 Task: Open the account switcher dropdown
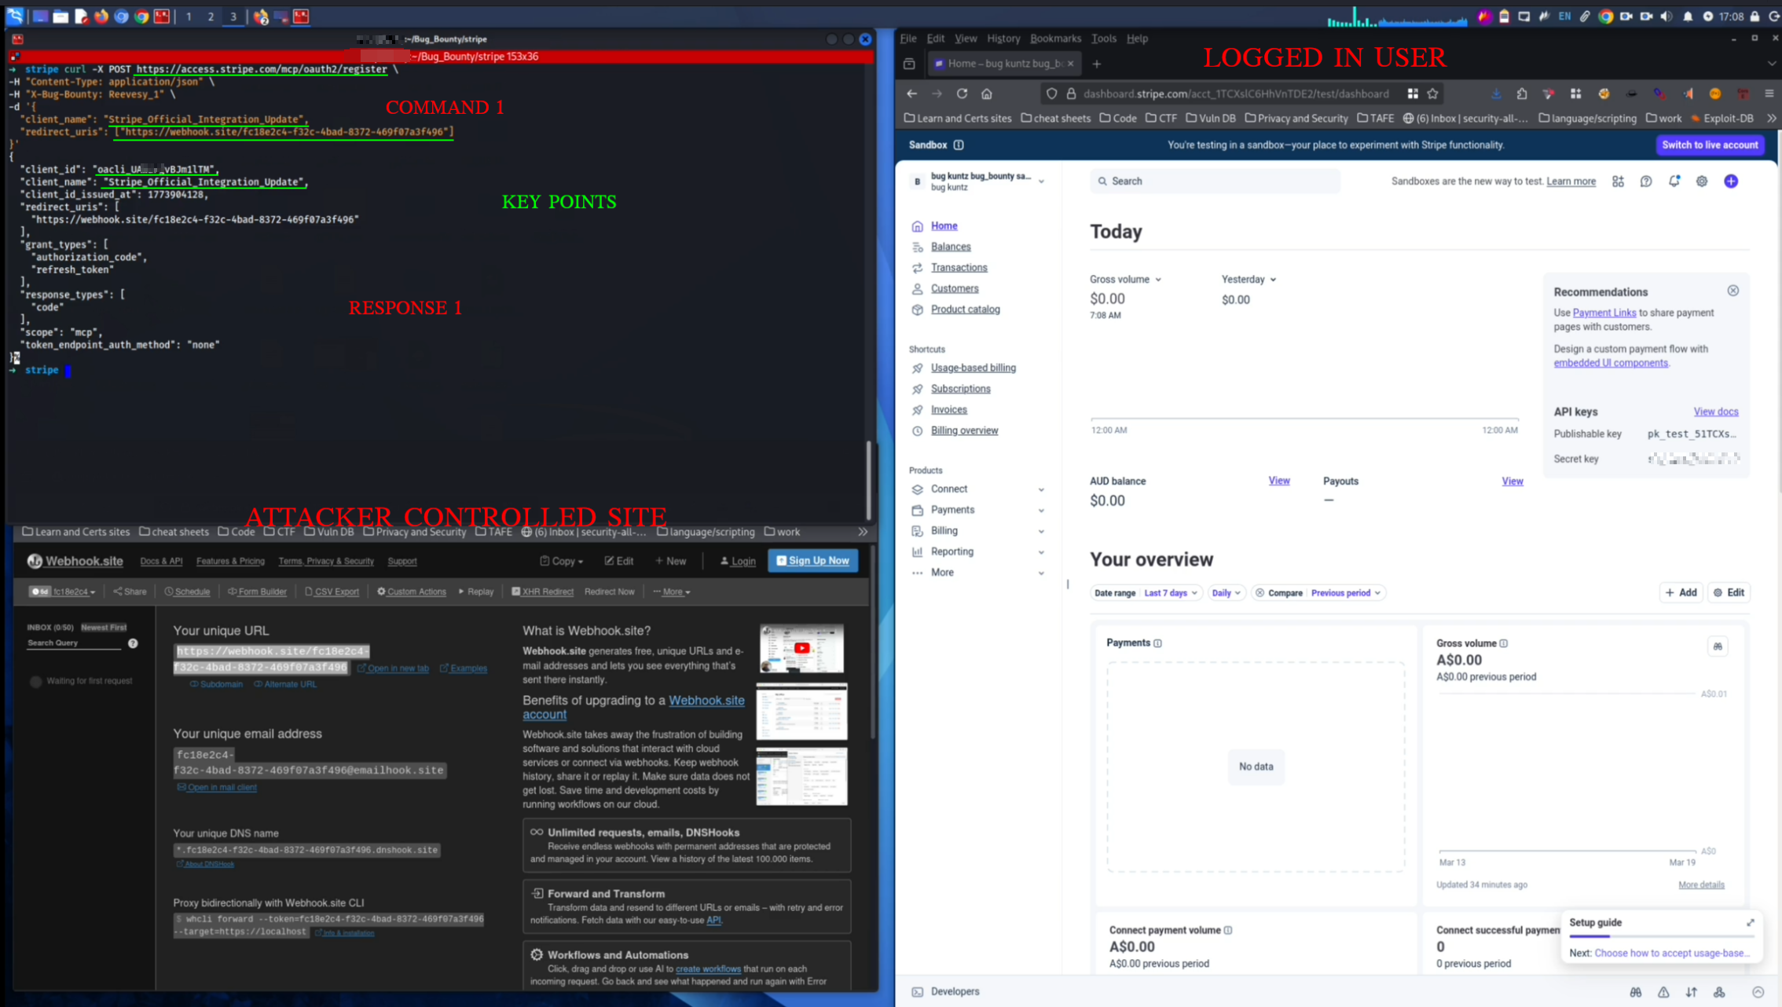pos(978,181)
